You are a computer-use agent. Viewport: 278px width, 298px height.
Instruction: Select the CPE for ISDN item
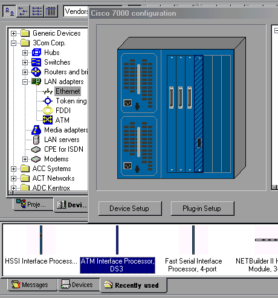[63, 149]
